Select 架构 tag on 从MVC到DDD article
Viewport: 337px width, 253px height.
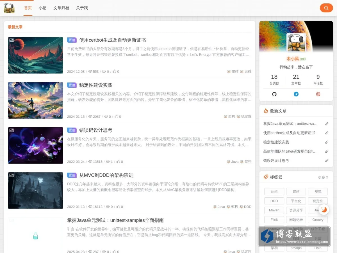click(x=232, y=207)
